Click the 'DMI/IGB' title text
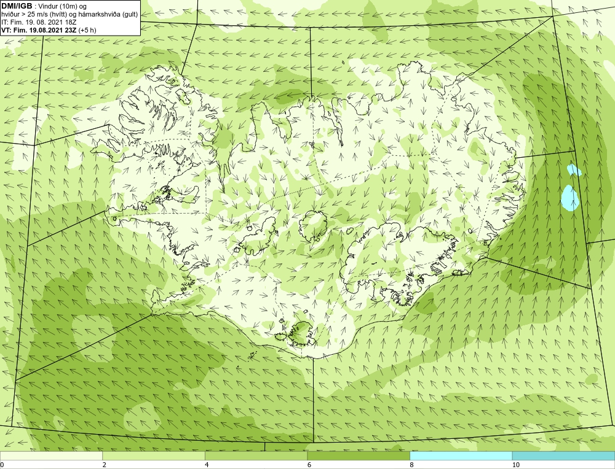Screen dimensions: 615x469 click(x=17, y=6)
